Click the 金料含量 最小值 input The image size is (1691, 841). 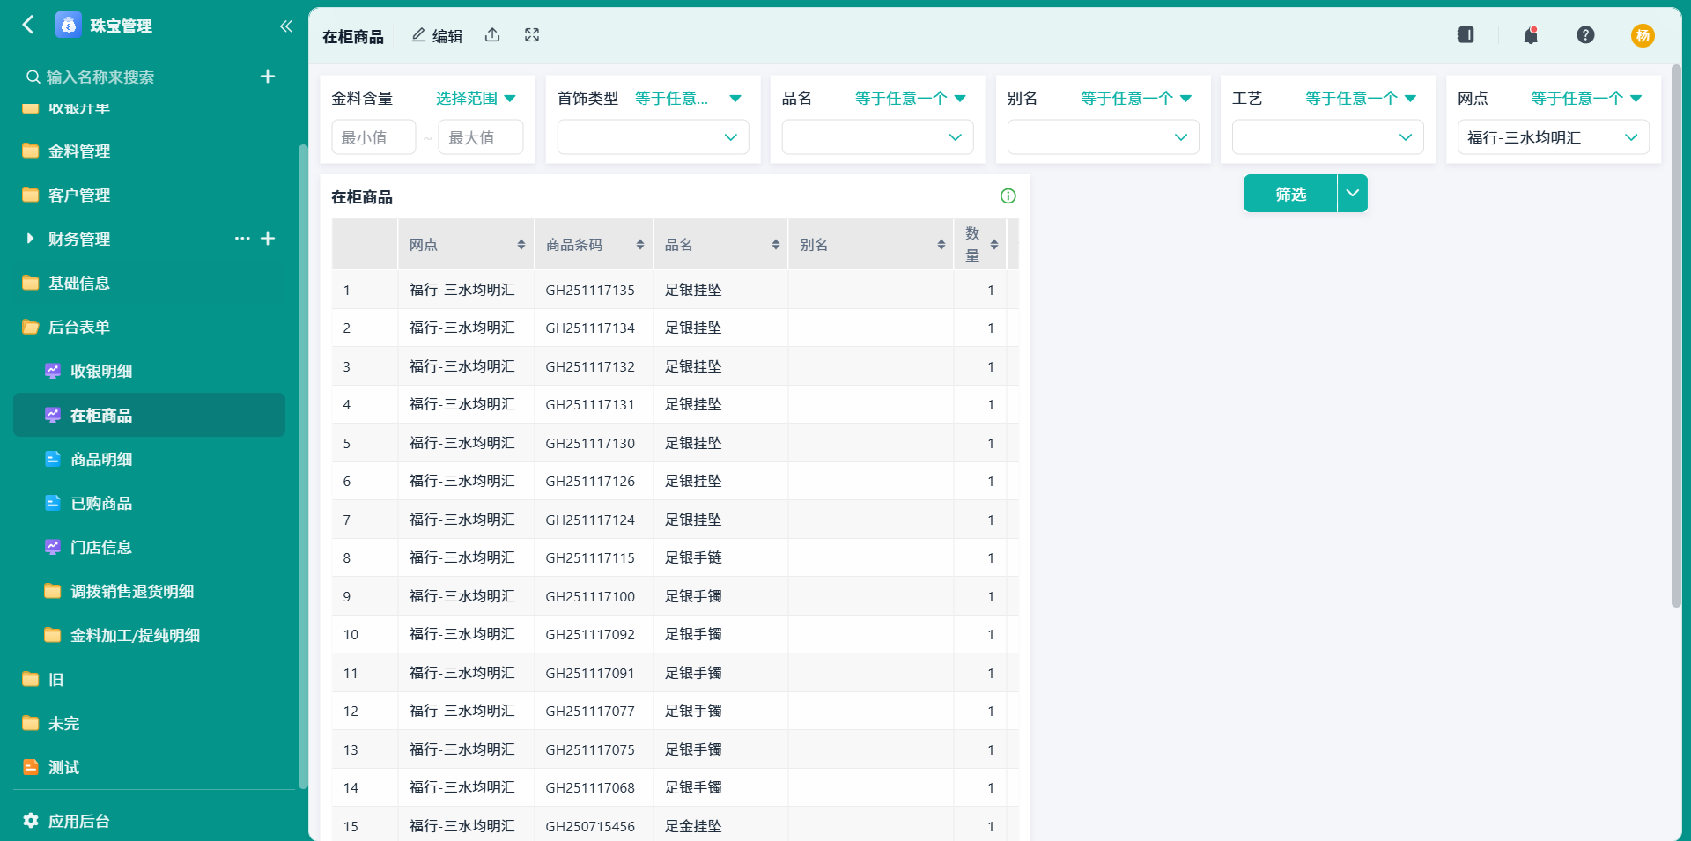(x=373, y=137)
